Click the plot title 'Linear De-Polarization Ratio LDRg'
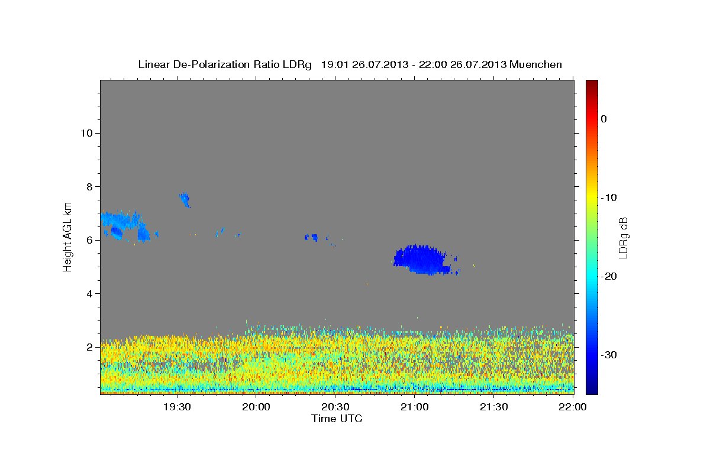The image size is (710, 473). [x=225, y=64]
